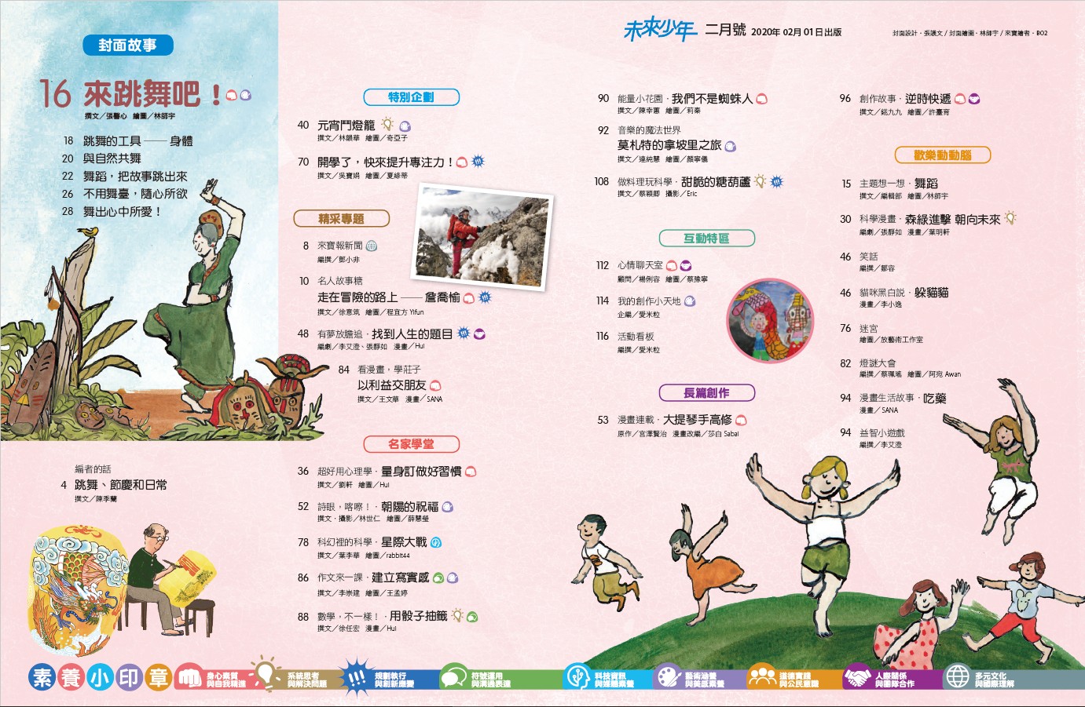Click the fist icon for 身心素質與自我精進
Viewport: 1085px width, 707px height.
tap(189, 676)
